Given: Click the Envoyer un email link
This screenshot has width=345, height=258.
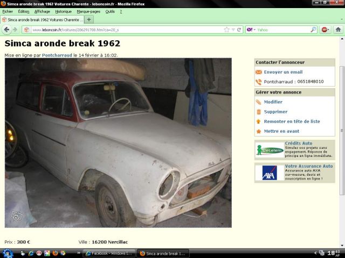Looking at the screenshot, I should click(283, 72).
